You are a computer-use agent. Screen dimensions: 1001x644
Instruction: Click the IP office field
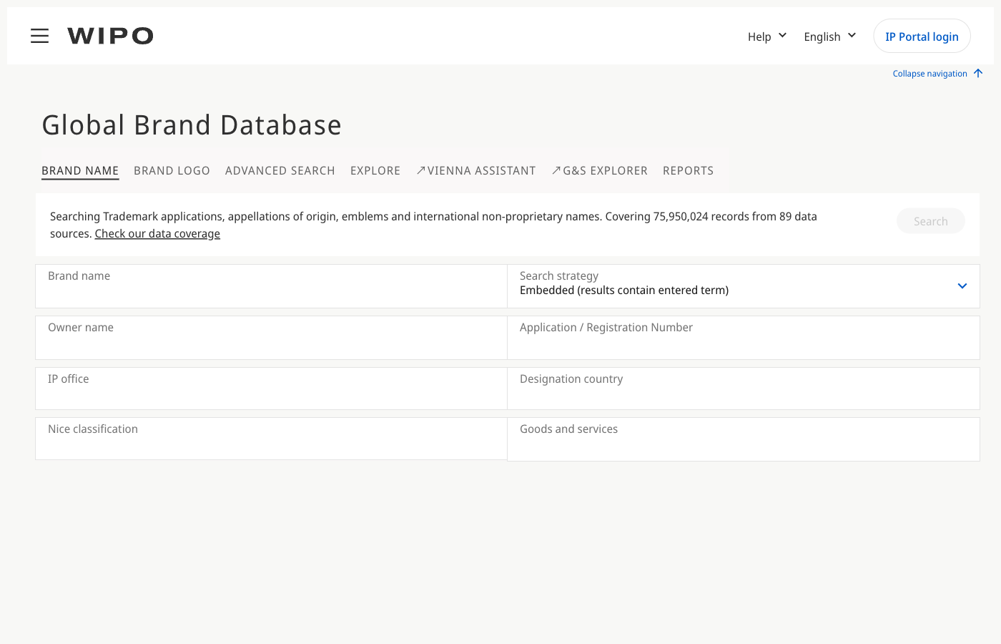(272, 389)
